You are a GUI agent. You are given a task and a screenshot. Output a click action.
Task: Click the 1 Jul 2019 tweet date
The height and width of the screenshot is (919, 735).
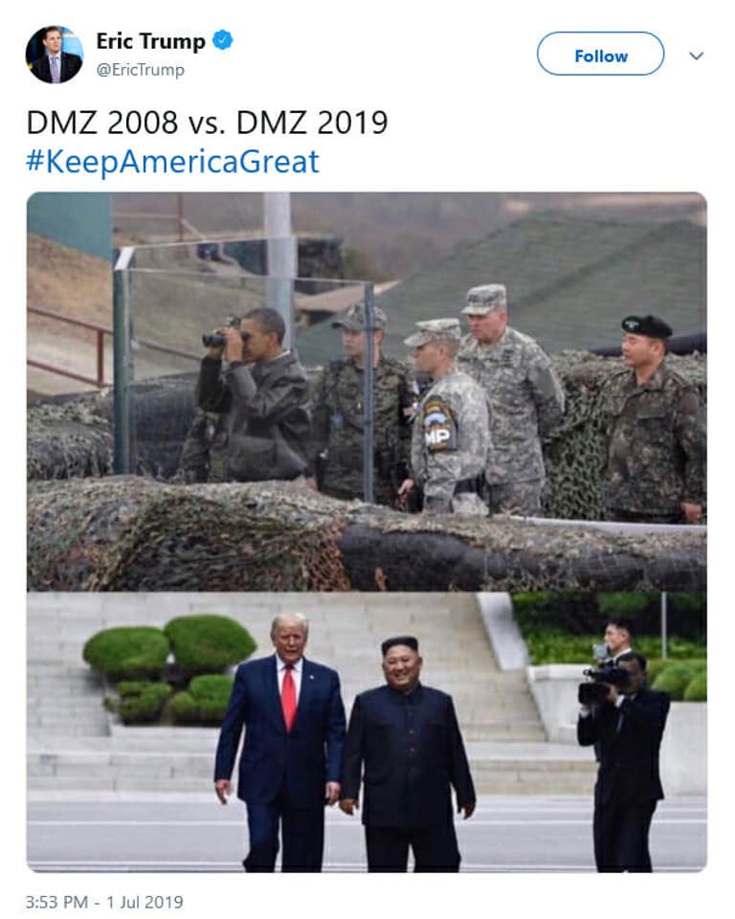145,902
